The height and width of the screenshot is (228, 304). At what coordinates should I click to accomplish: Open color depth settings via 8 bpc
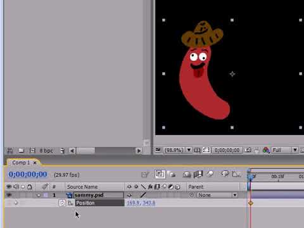(x=46, y=151)
